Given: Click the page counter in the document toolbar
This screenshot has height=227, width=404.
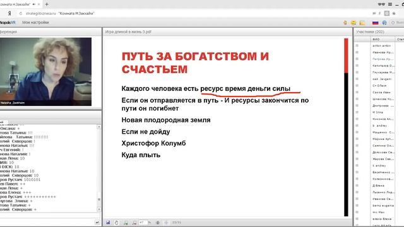Looking at the screenshot, I should pyautogui.click(x=177, y=223).
